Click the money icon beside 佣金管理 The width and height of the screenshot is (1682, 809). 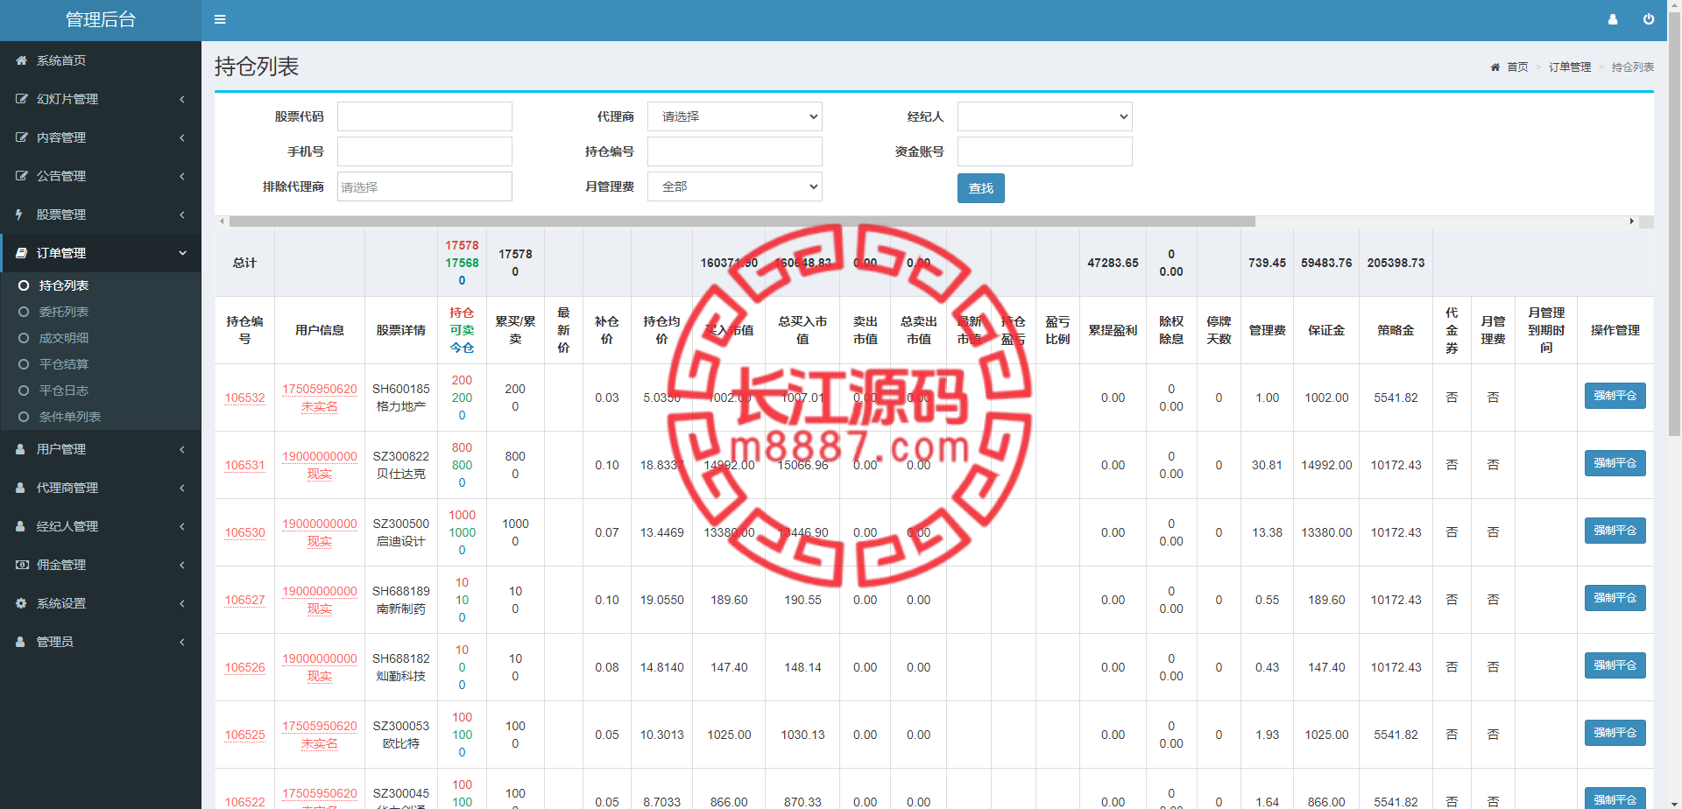coord(22,565)
